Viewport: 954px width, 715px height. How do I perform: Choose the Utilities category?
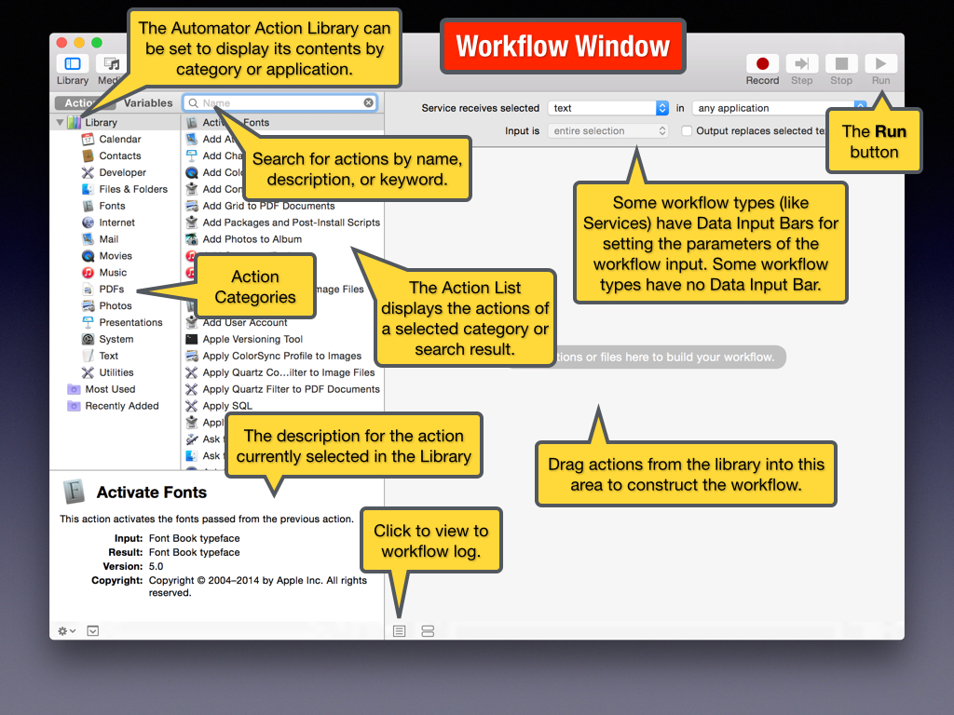[116, 372]
